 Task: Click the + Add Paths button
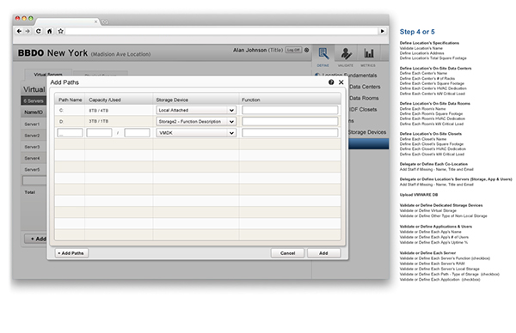[x=71, y=253]
